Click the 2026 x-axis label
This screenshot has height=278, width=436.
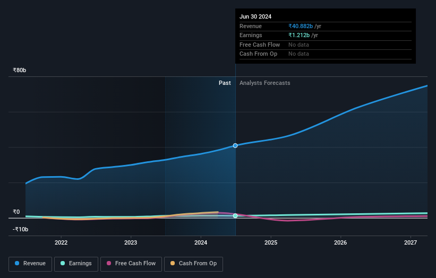[x=340, y=243]
